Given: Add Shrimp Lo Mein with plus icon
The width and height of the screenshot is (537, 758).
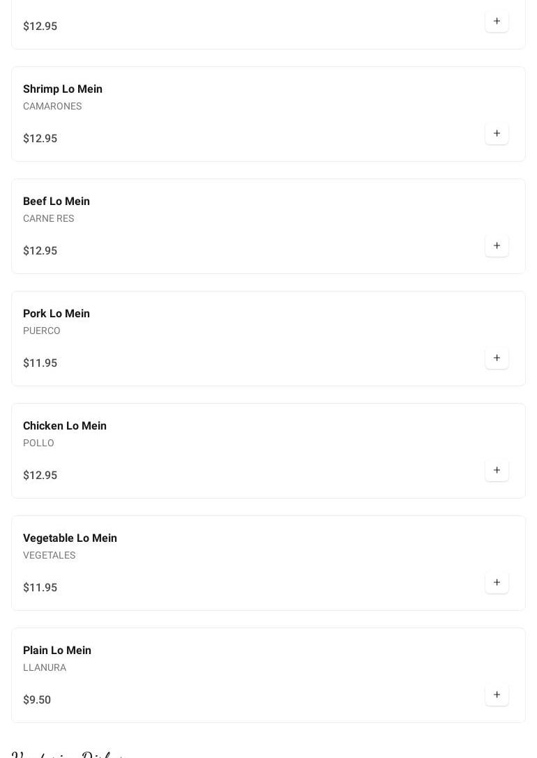Looking at the screenshot, I should [497, 134].
